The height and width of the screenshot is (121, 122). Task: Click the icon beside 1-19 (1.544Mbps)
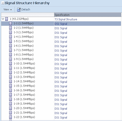click(10, 104)
